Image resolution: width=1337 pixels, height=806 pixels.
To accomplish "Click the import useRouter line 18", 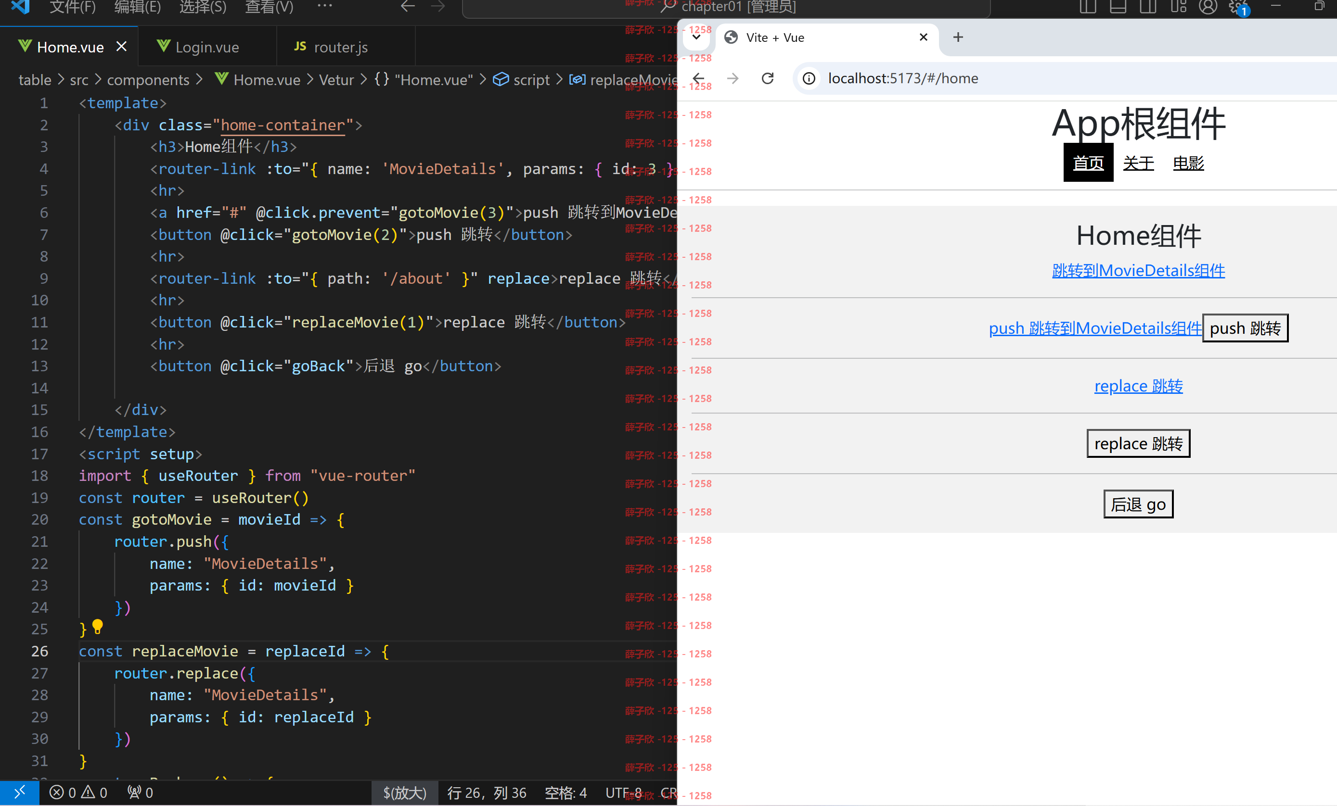I will click(247, 475).
